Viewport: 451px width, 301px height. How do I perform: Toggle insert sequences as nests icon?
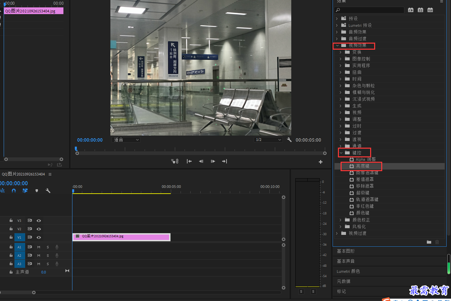2,191
